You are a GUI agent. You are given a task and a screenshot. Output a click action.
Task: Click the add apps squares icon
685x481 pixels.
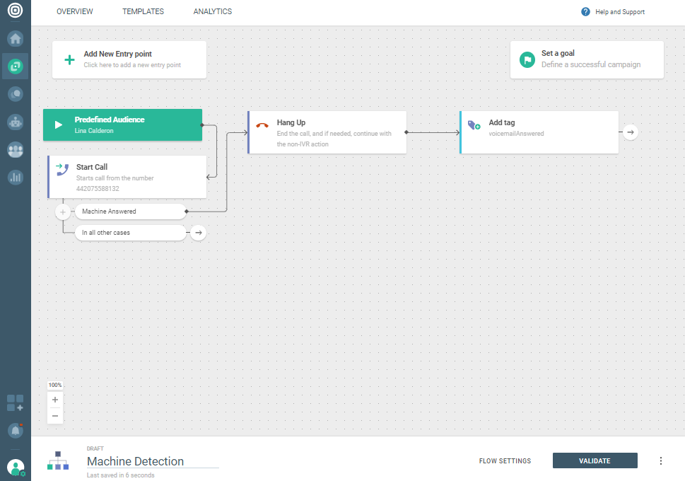[15, 403]
